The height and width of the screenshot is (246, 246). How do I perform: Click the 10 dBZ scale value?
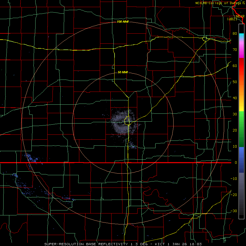pyautogui.click(x=235, y=147)
